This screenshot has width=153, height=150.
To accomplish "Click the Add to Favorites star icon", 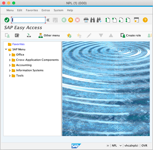I will 69,35.
